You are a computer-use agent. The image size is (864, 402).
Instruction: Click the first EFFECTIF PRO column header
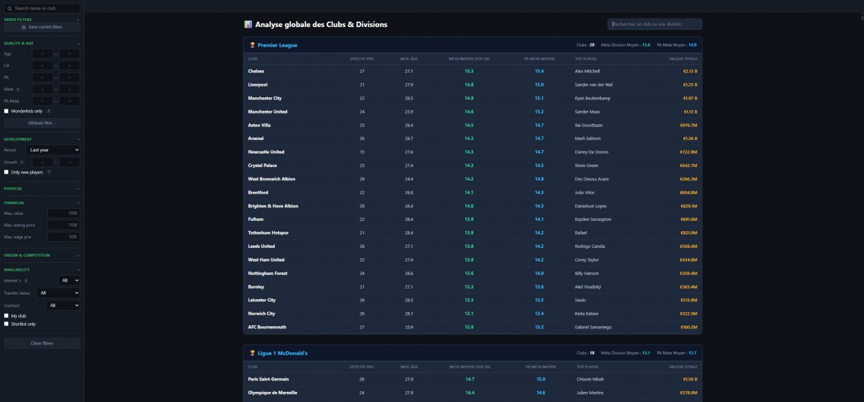pyautogui.click(x=362, y=59)
